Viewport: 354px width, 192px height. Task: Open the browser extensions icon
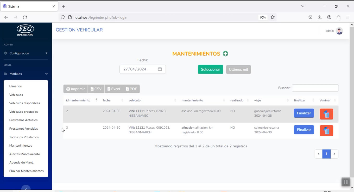click(338, 17)
